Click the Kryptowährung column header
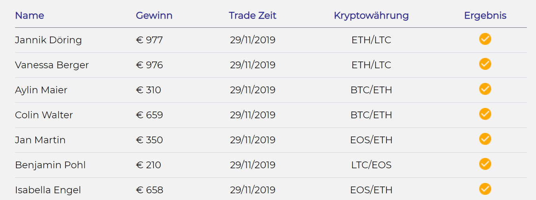 point(371,15)
